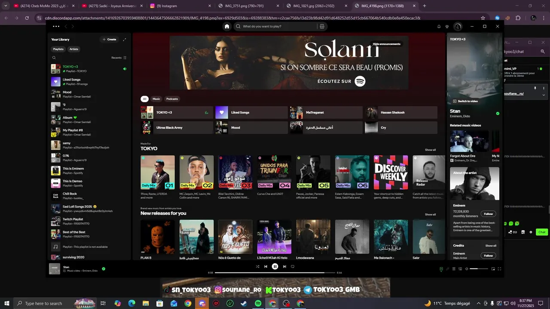Open the Ma7raganat shortcut tile

click(x=326, y=112)
